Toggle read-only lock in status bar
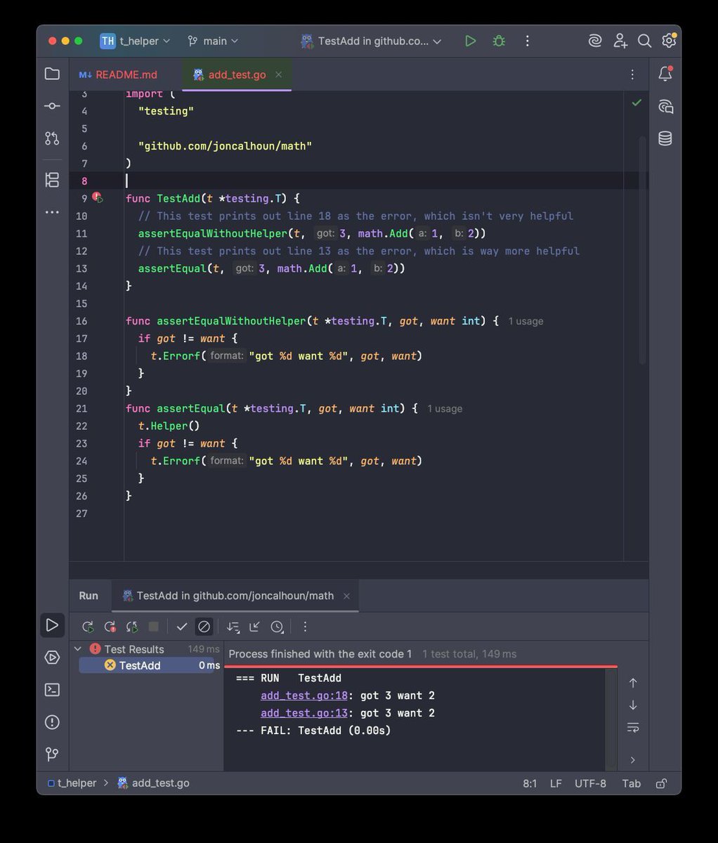718x843 pixels. click(660, 783)
